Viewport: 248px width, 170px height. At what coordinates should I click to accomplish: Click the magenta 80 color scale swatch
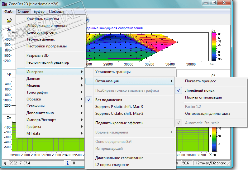(214, 34)
